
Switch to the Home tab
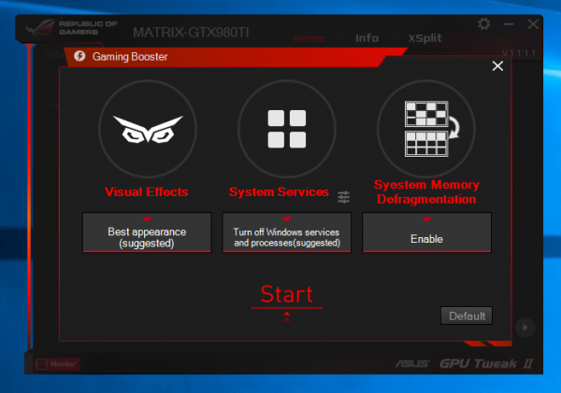click(x=309, y=38)
